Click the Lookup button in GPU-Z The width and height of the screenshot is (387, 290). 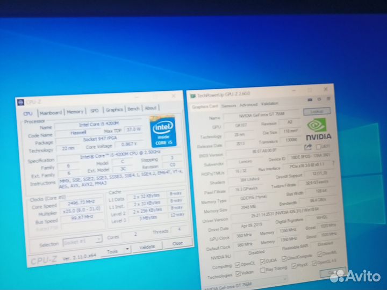pyautogui.click(x=317, y=112)
